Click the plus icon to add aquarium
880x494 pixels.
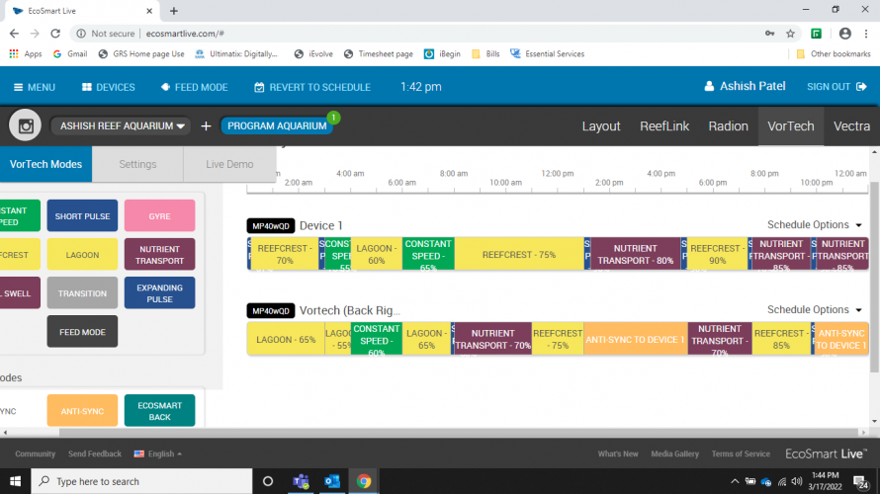pos(206,126)
